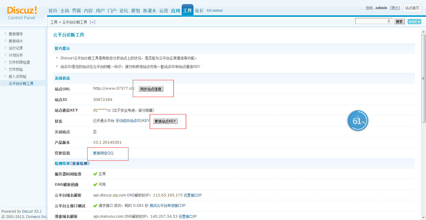Open the 门户 menu tab
Screen dimensions: 426x220
tap(112, 11)
